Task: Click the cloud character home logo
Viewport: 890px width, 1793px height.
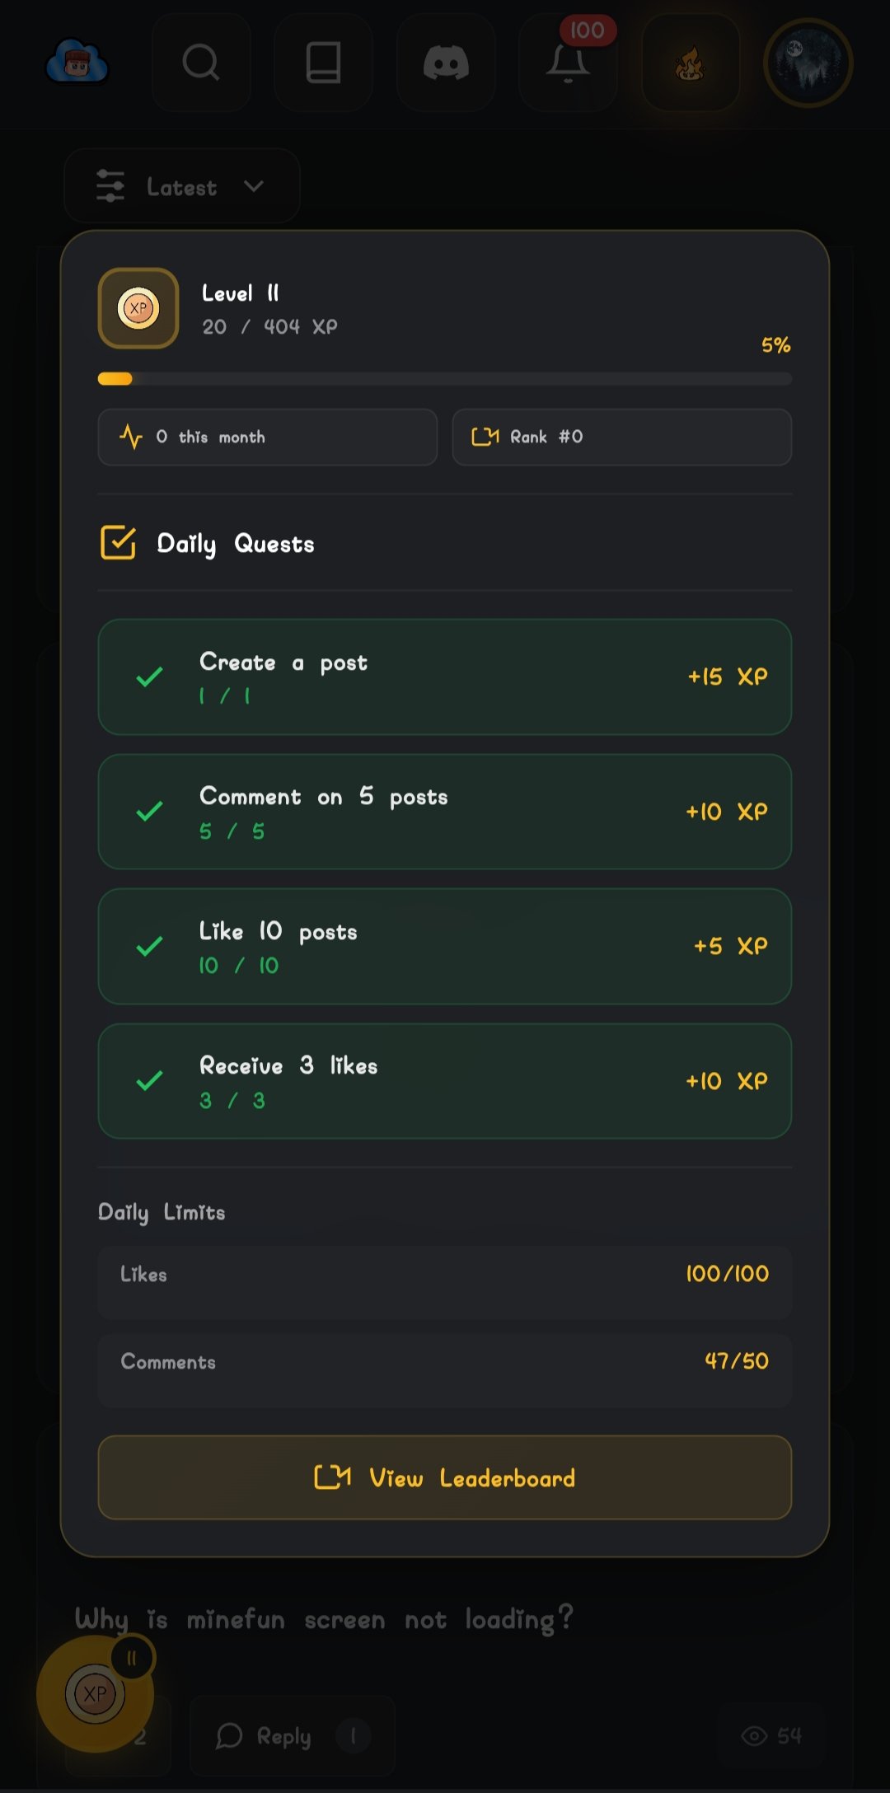Action: pyautogui.click(x=77, y=63)
